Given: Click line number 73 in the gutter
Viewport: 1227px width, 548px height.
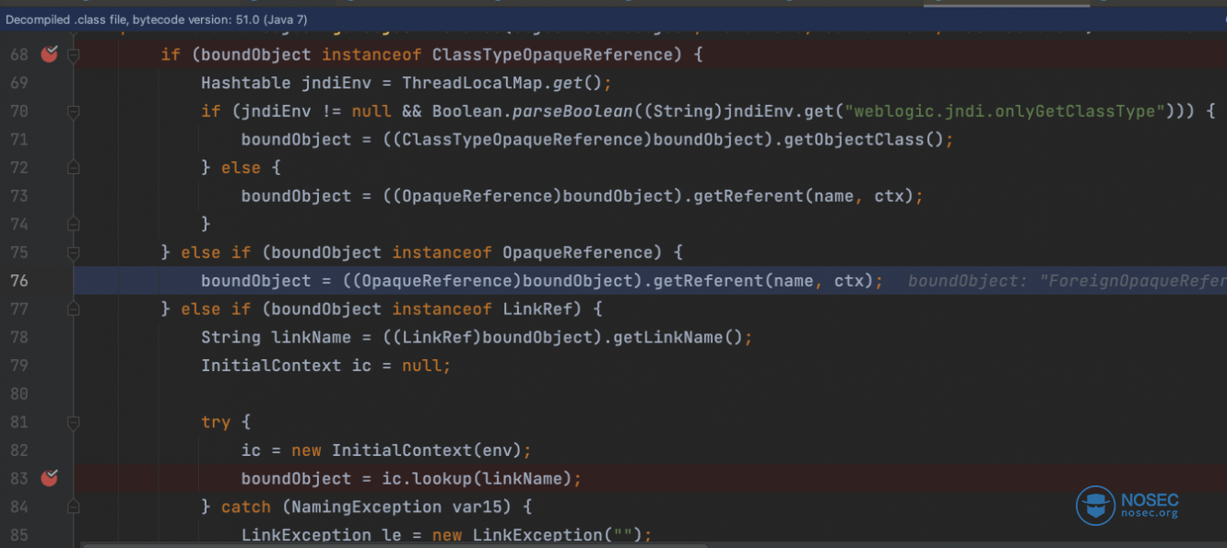Looking at the screenshot, I should [x=18, y=195].
